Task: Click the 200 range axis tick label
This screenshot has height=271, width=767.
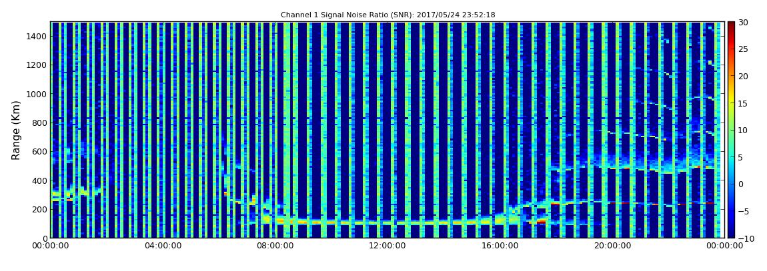Action: click(39, 209)
